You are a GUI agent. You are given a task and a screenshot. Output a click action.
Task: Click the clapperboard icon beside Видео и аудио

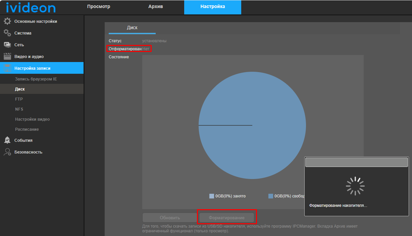(x=7, y=56)
